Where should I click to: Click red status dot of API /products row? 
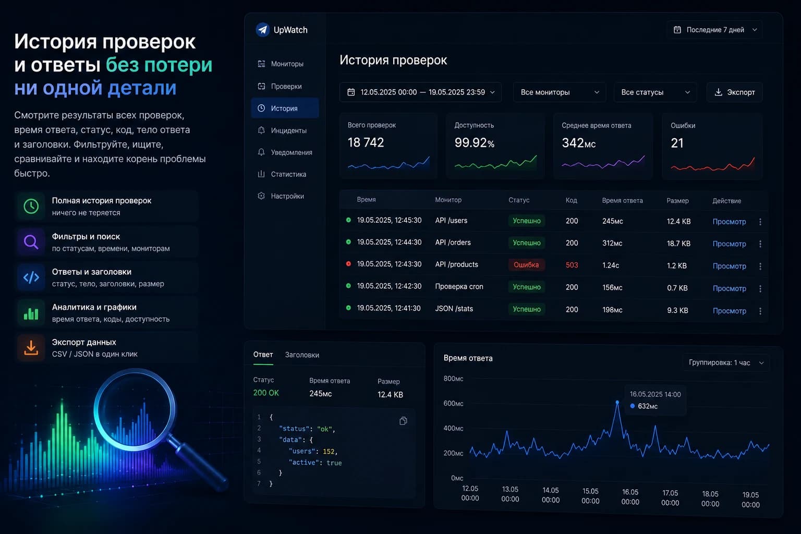pyautogui.click(x=348, y=264)
